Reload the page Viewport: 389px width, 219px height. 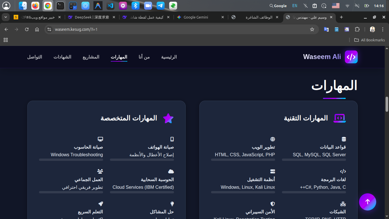27,29
